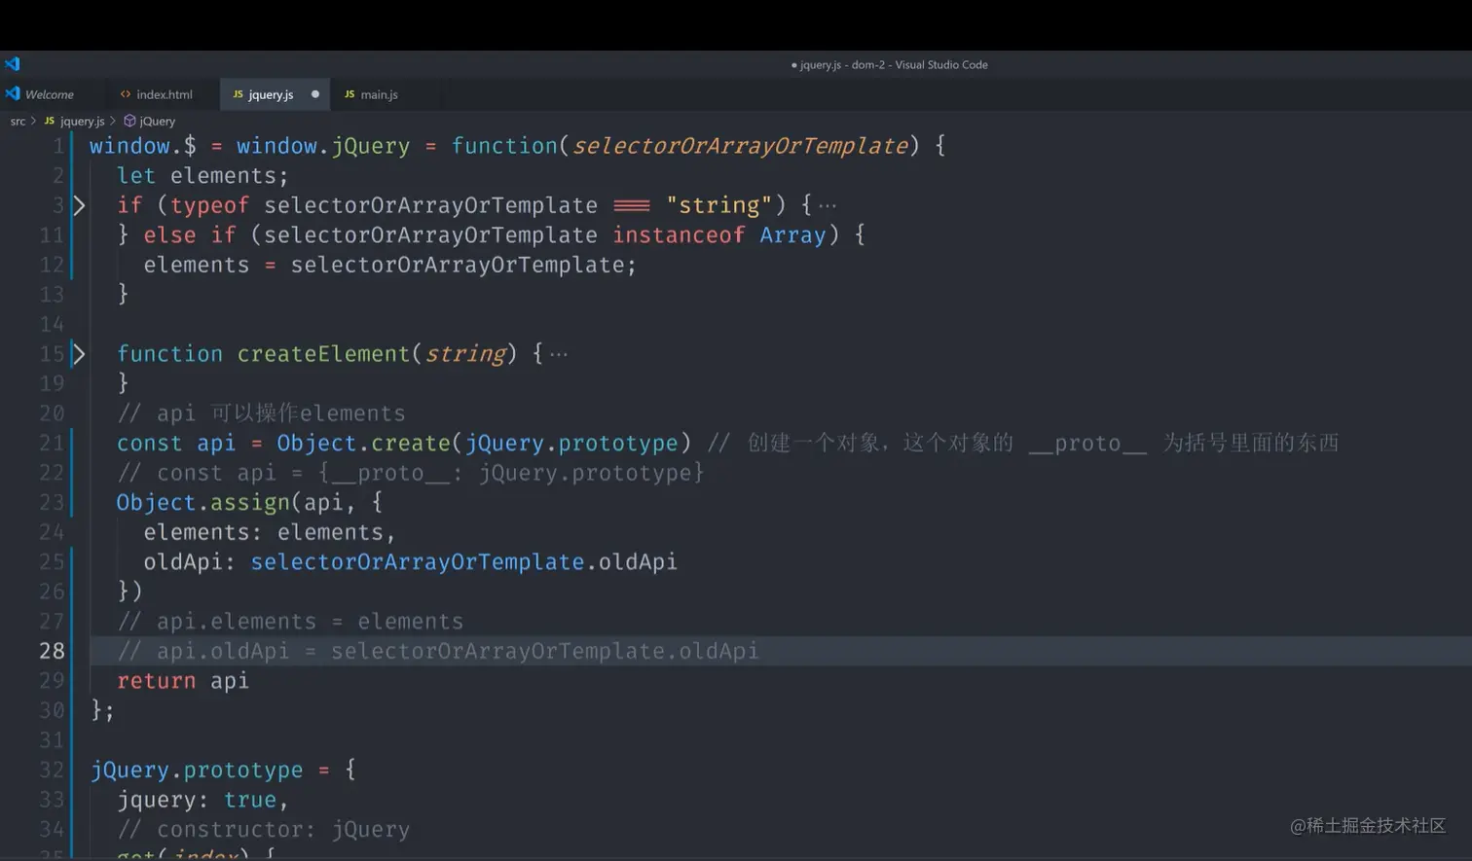1472x861 pixels.
Task: Click the VS Code logo in title bar
Action: [12, 64]
